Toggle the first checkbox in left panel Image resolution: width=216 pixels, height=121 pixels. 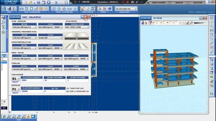coord(2,102)
